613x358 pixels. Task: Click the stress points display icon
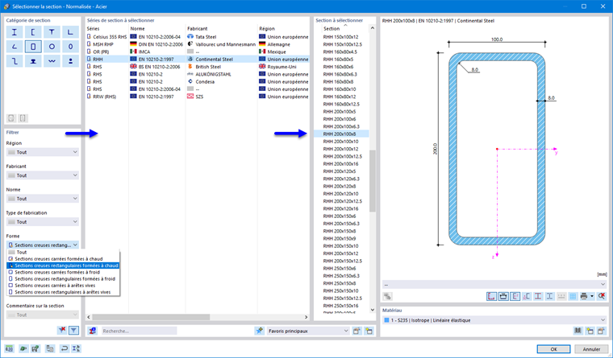tap(527, 296)
